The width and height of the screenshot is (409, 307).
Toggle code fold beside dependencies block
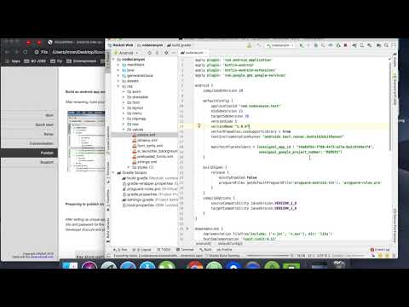coord(187,229)
